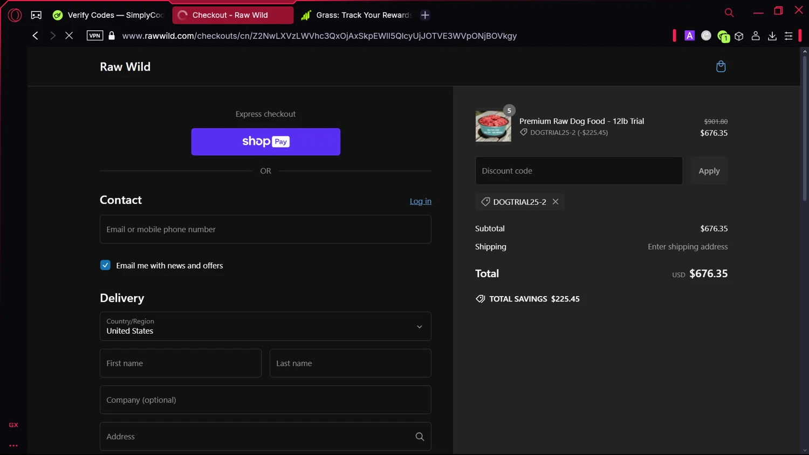
Task: Uncheck Email me with news and offers
Action: click(x=105, y=265)
